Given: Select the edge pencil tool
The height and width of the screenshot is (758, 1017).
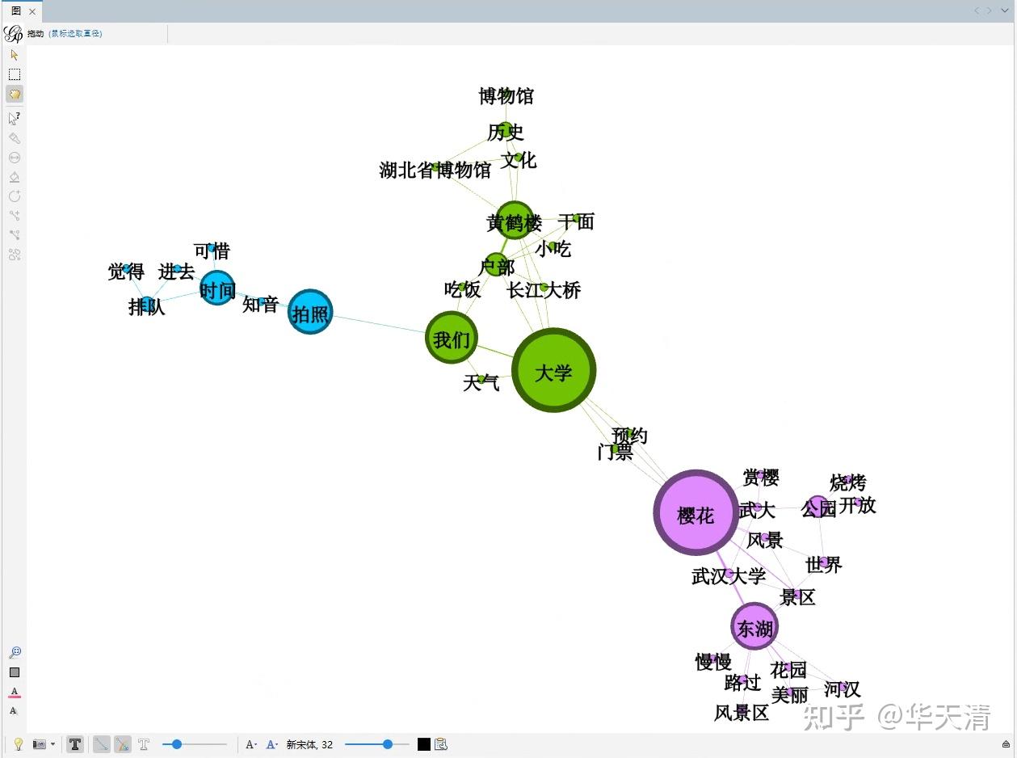Looking at the screenshot, I should pos(14,216).
